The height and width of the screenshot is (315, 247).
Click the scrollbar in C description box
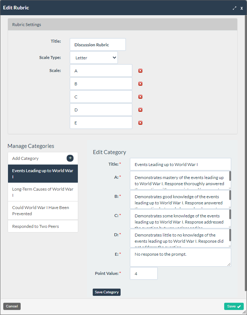pos(230,214)
